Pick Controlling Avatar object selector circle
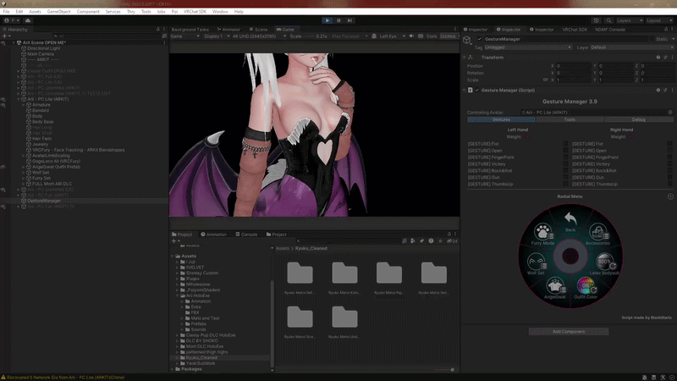This screenshot has height=381, width=677. click(x=670, y=113)
